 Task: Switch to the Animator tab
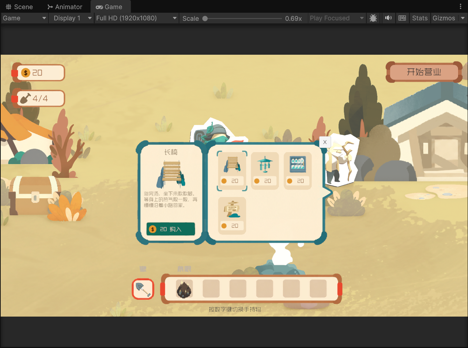(x=65, y=7)
